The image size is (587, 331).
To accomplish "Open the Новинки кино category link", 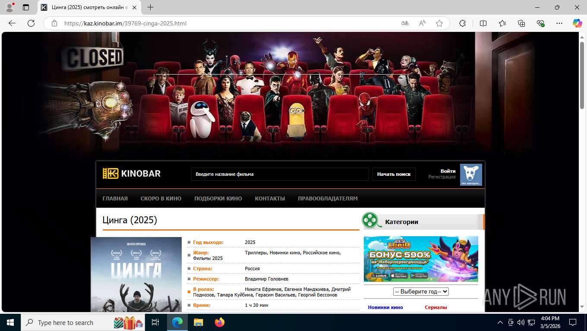I will 385,307.
